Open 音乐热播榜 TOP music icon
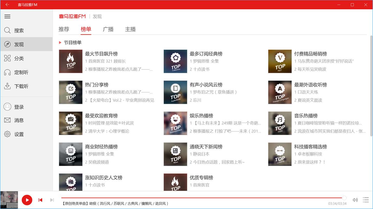 [280, 123]
